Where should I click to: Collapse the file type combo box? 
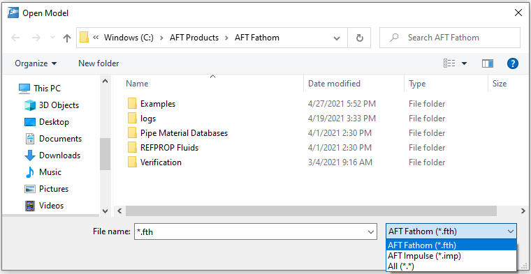click(451, 231)
